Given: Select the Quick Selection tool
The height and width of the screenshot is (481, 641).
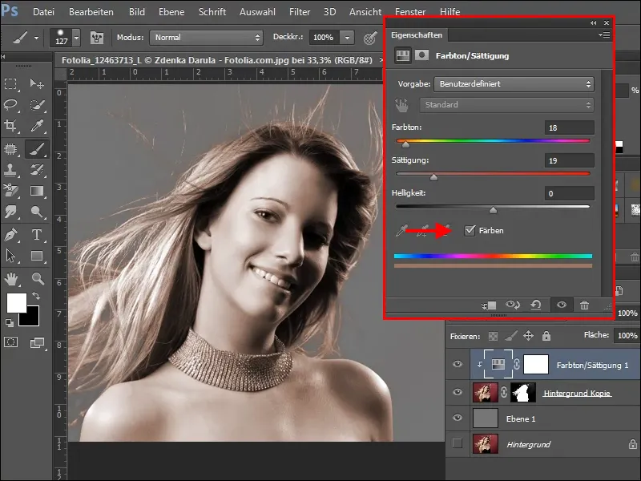Looking at the screenshot, I should [x=37, y=105].
